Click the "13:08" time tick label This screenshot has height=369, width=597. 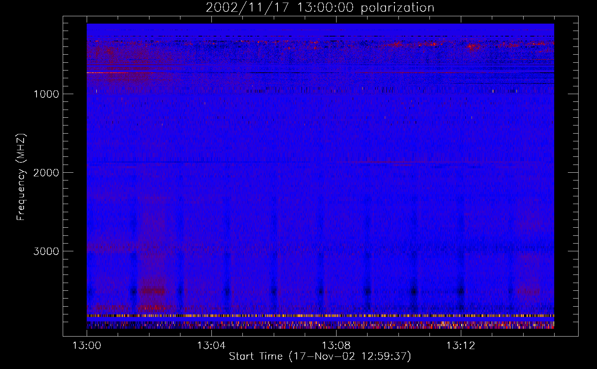click(336, 346)
